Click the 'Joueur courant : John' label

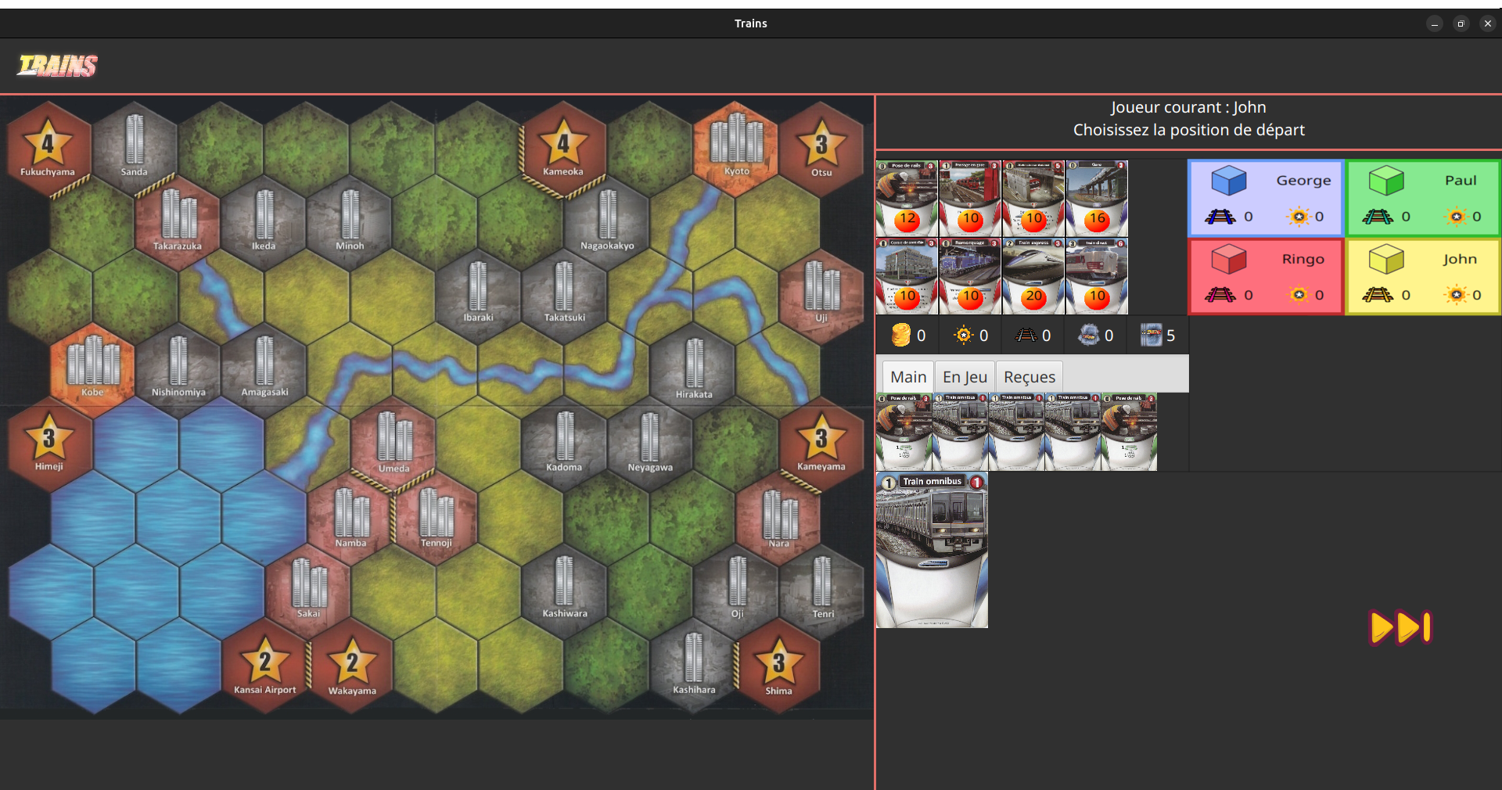[1188, 107]
